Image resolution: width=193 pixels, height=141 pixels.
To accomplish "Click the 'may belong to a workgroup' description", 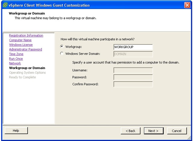I will [55, 18].
